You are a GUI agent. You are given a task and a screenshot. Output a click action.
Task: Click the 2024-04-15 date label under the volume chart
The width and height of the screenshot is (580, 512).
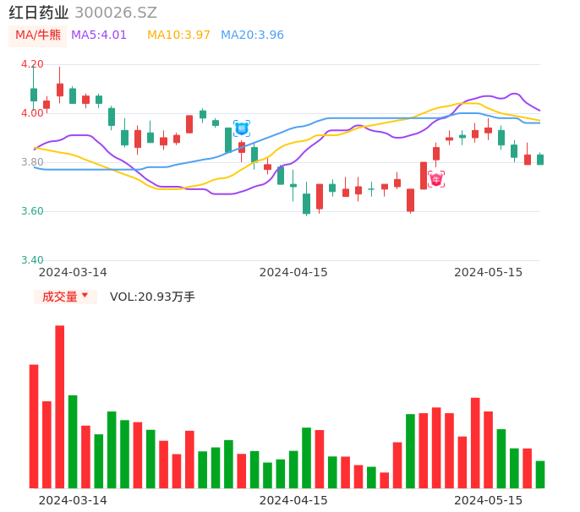coord(293,500)
